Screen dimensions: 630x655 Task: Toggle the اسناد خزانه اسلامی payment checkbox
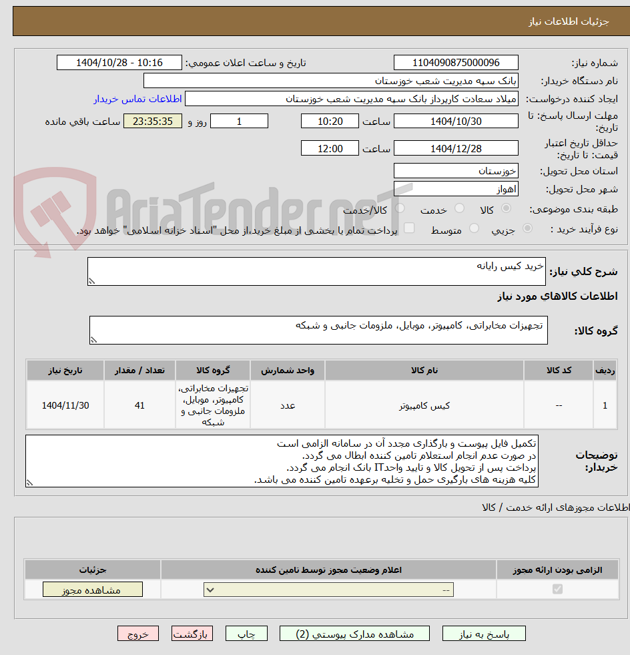click(x=409, y=228)
